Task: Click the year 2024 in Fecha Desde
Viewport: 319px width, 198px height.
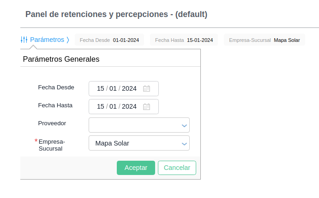Action: click(x=129, y=88)
